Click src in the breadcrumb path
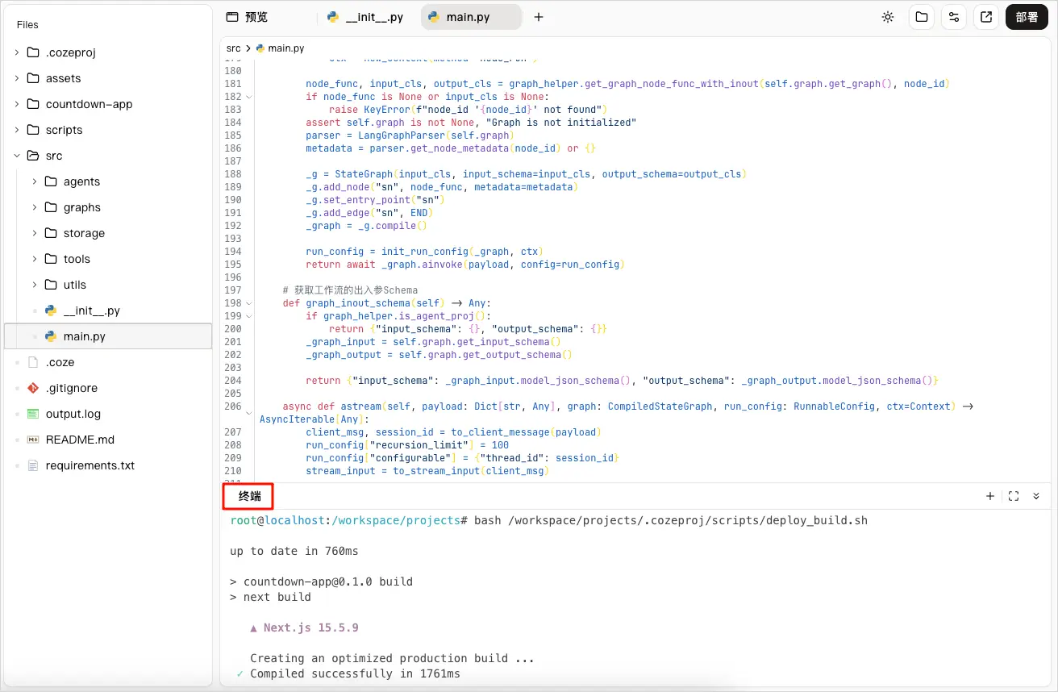This screenshot has width=1058, height=692. 233,48
